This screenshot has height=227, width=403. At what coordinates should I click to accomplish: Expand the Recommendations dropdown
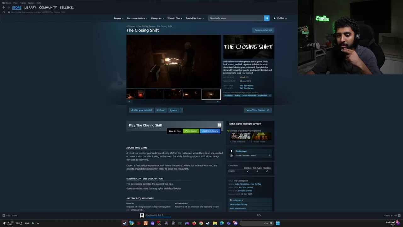[137, 18]
